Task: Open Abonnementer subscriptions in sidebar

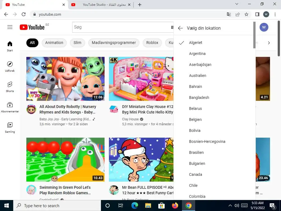Action: [x=10, y=107]
